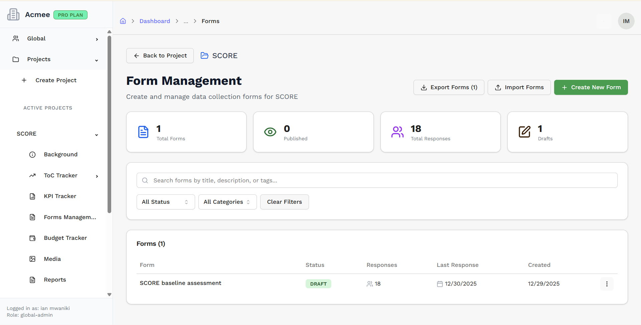This screenshot has height=325, width=641.
Task: Click the PRO PLAN badge
Action: pyautogui.click(x=70, y=15)
